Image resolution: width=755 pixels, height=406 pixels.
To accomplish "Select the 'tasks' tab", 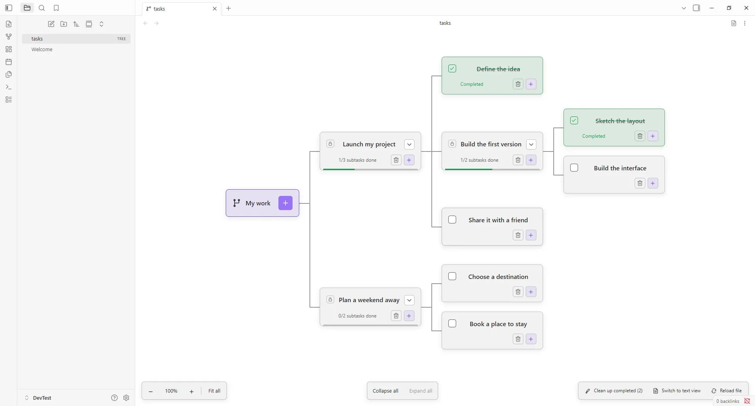I will 182,9.
